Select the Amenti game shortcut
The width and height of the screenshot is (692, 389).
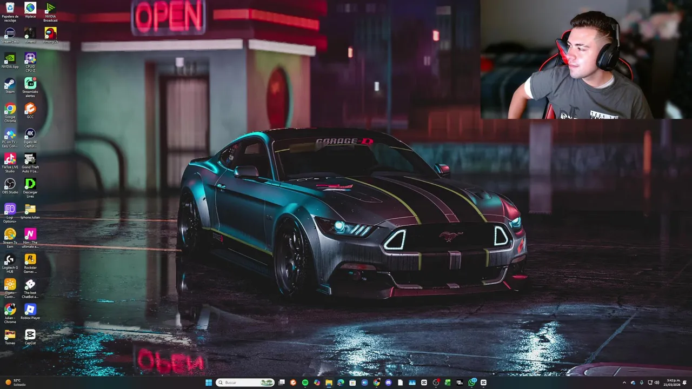pos(30,36)
